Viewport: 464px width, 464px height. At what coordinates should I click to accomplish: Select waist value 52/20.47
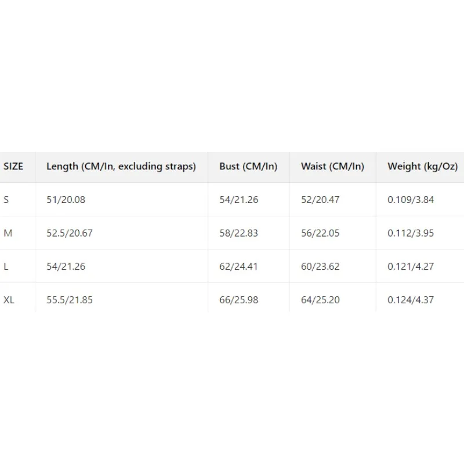(320, 200)
